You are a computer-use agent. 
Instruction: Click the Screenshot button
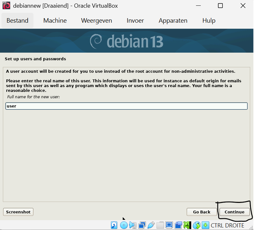18,212
